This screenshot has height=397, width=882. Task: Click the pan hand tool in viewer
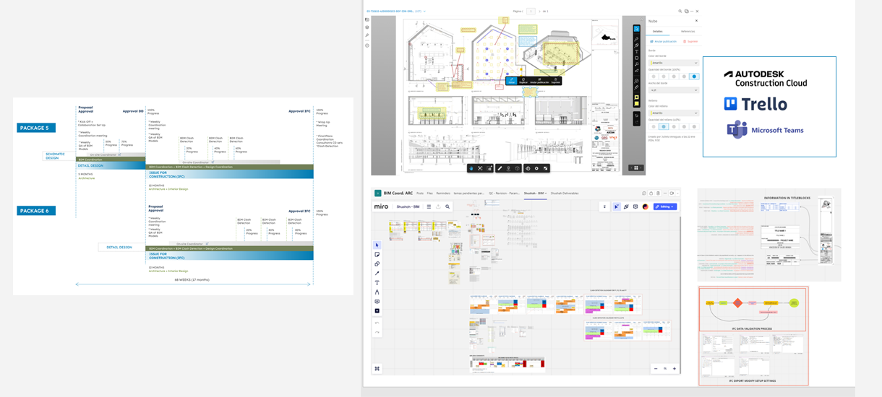tap(471, 168)
